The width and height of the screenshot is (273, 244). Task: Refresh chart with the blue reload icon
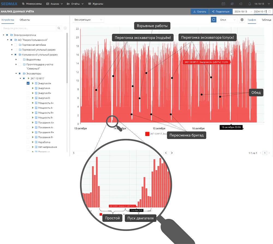click(214, 20)
